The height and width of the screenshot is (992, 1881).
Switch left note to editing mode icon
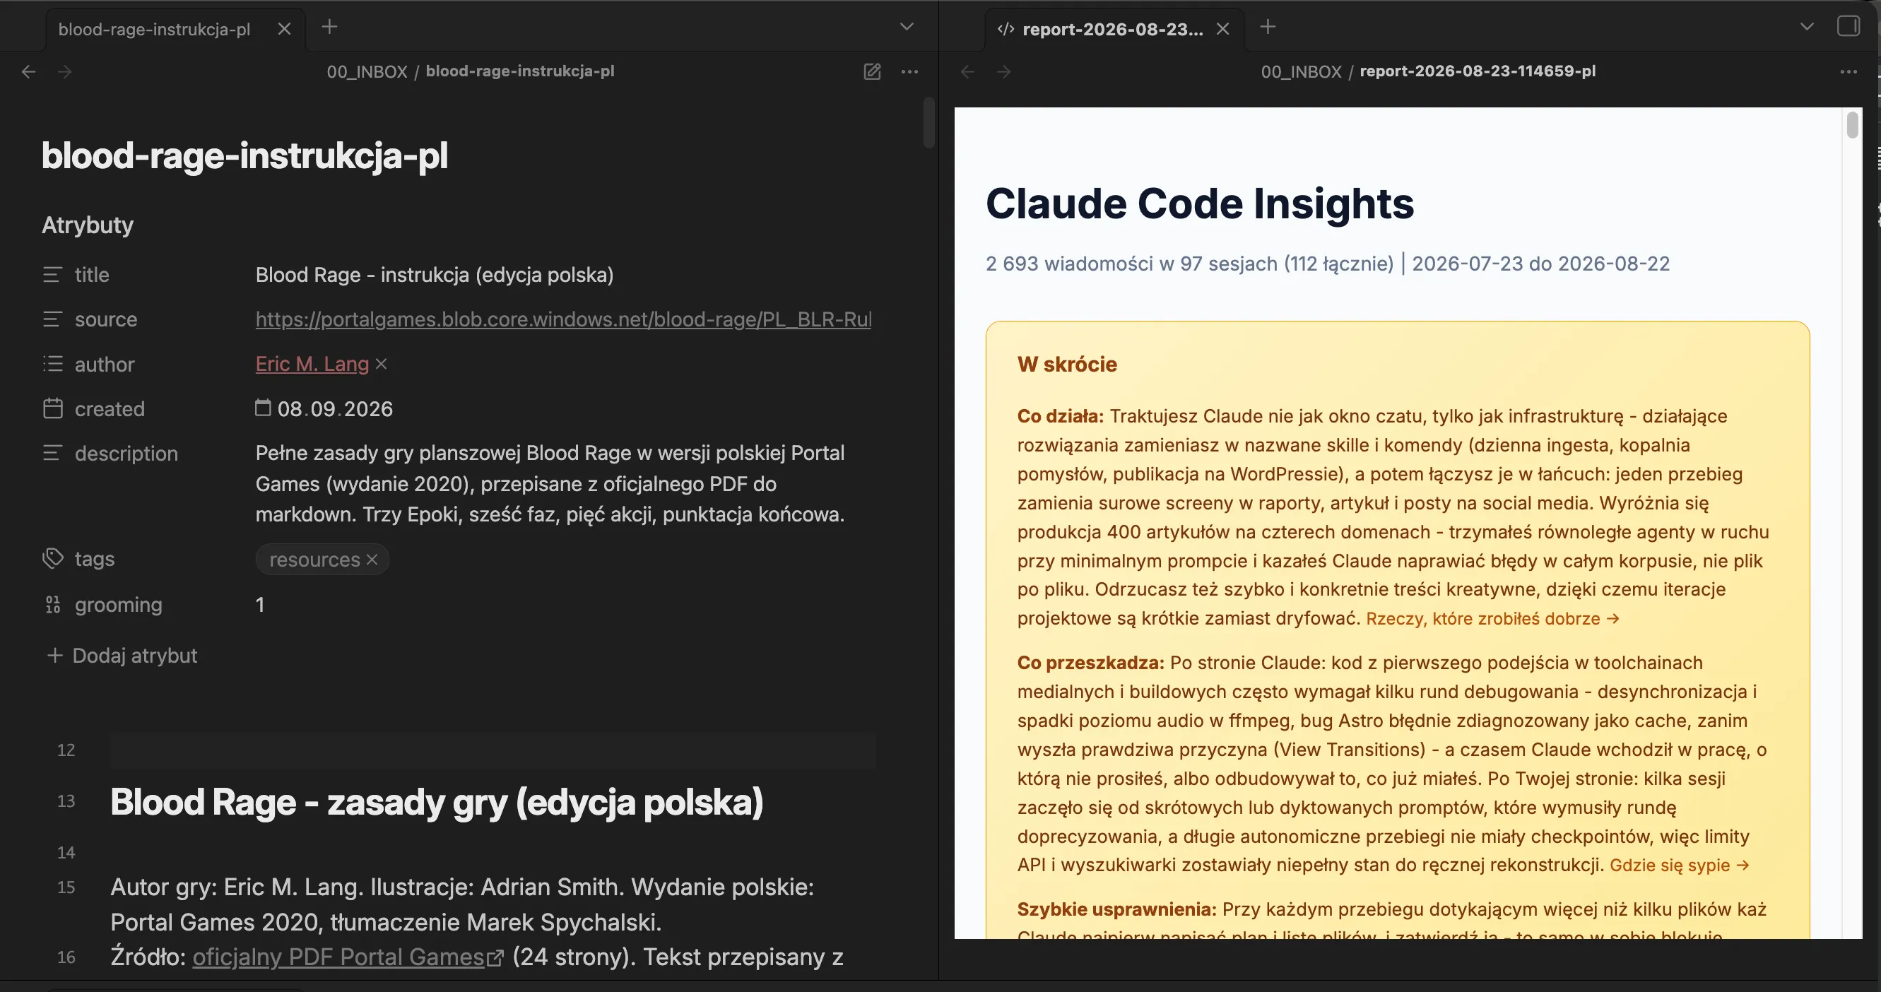(x=872, y=71)
